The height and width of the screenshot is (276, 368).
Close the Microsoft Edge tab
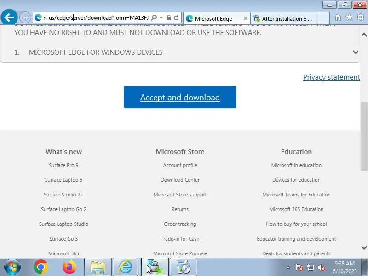tap(245, 18)
